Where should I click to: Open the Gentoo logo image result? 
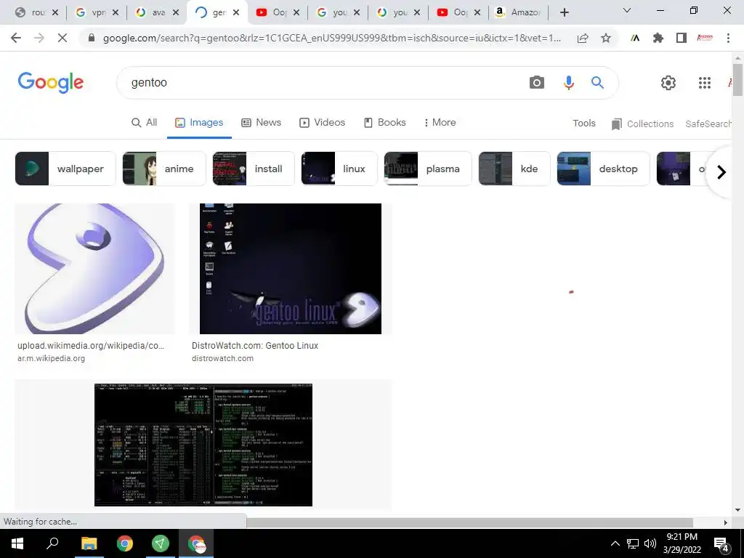(x=95, y=269)
